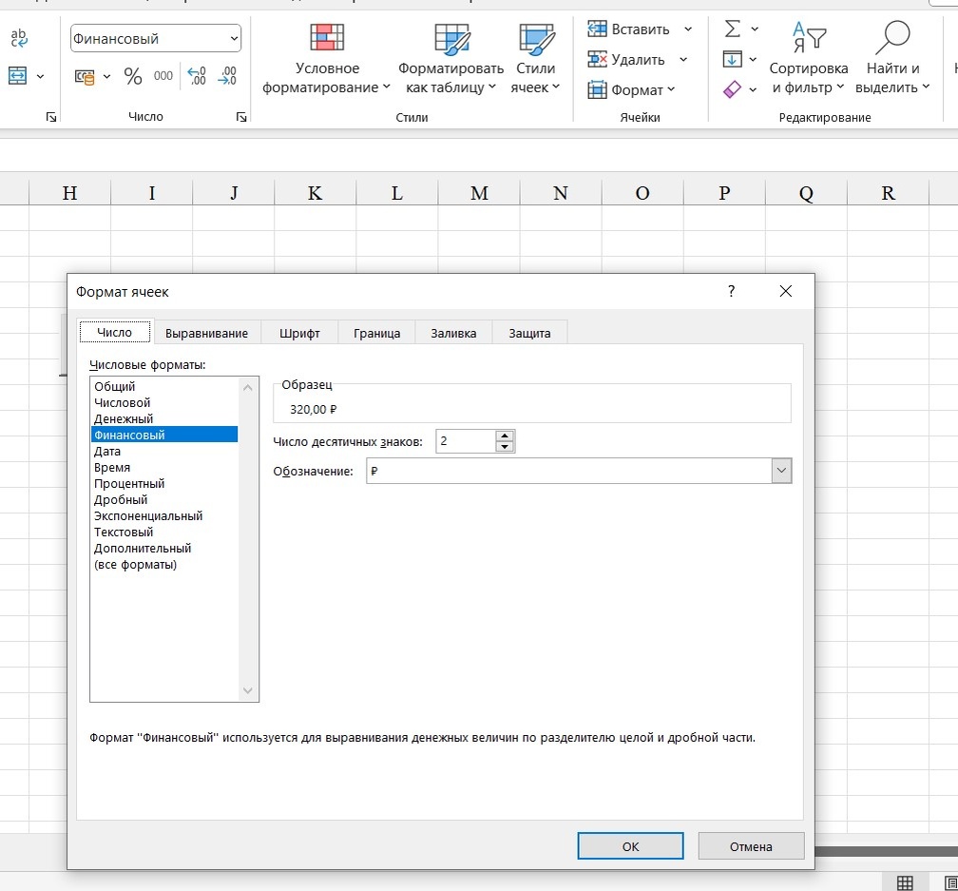The width and height of the screenshot is (958, 891).
Task: Open the number format combo box showing Финансовый
Action: coord(156,38)
